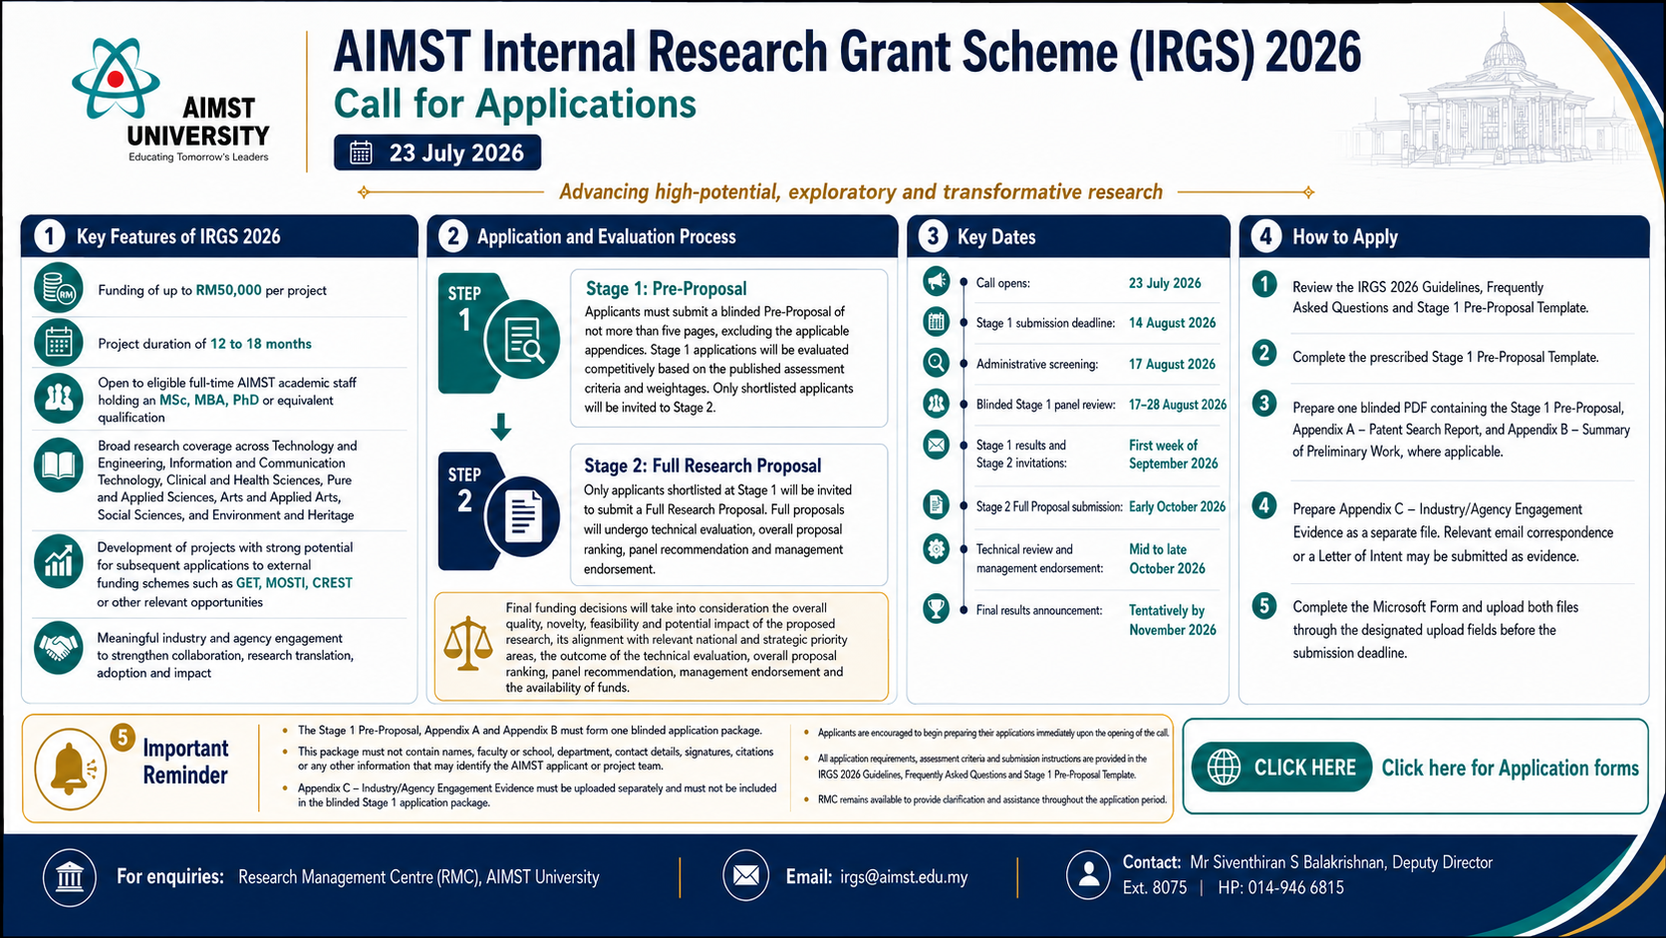Click the '17–28 August 2026' panel review dates

[1178, 405]
